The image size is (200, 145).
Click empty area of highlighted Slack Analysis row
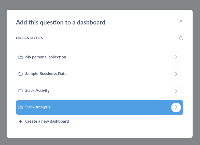tap(110, 107)
